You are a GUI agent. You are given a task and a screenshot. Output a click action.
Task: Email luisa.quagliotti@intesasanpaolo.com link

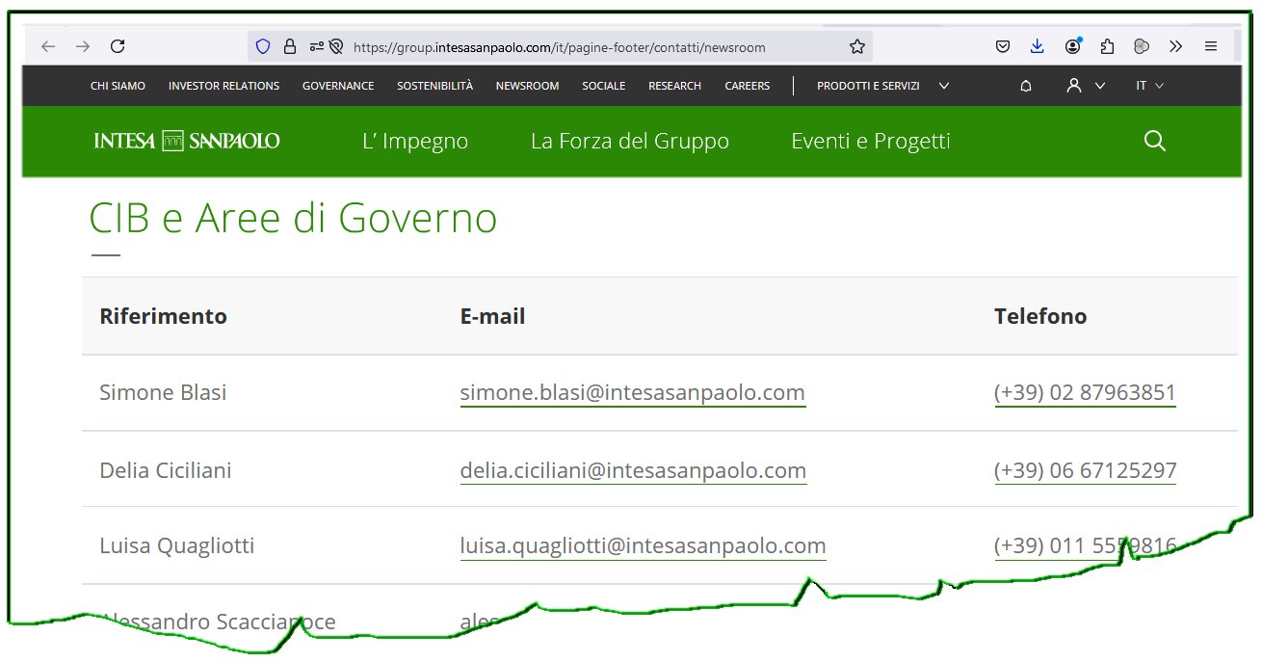tap(643, 546)
